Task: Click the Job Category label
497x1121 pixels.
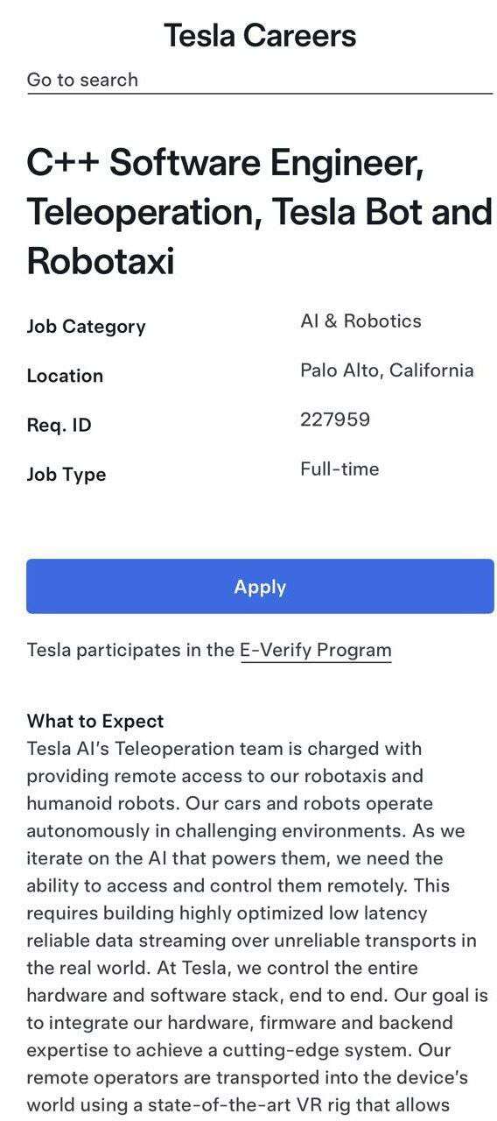Action: pos(86,327)
